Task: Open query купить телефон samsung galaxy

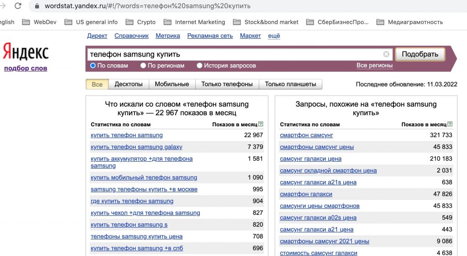Action: tap(136, 147)
